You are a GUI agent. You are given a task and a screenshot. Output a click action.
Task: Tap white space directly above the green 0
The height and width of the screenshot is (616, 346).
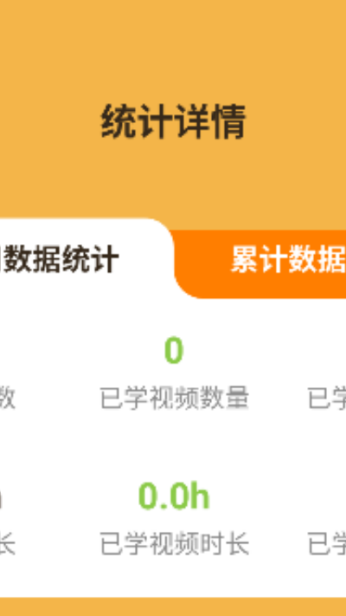[174, 318]
